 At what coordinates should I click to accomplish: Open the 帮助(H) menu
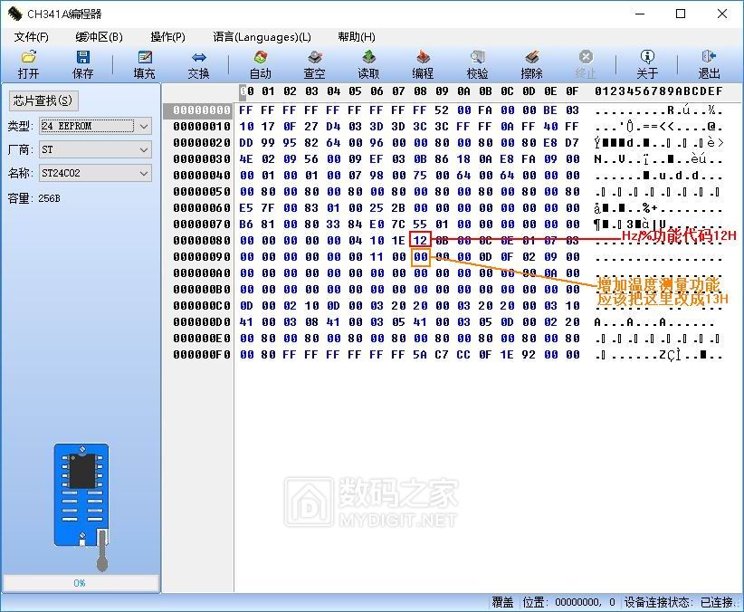tap(357, 37)
